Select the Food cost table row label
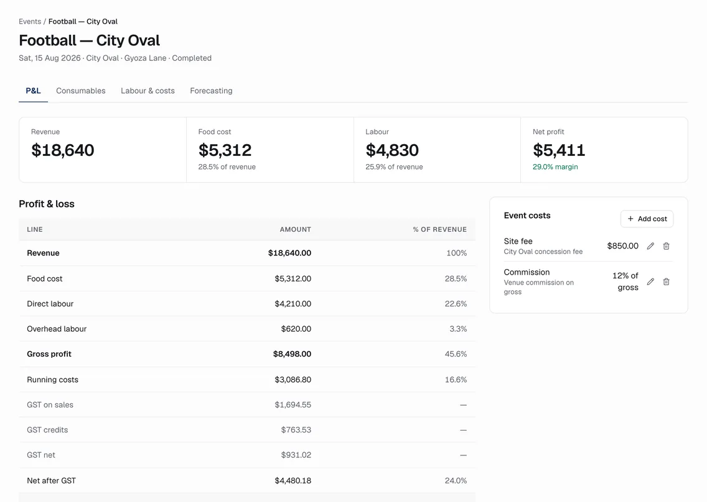707x502 pixels. tap(45, 279)
